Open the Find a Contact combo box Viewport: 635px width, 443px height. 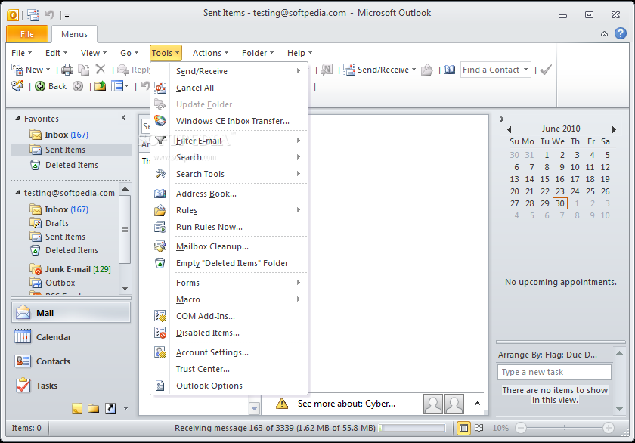click(x=495, y=70)
